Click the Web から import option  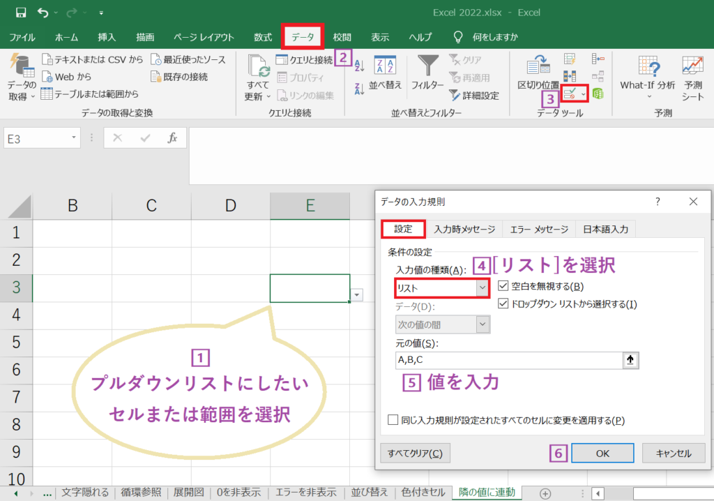coord(66,77)
